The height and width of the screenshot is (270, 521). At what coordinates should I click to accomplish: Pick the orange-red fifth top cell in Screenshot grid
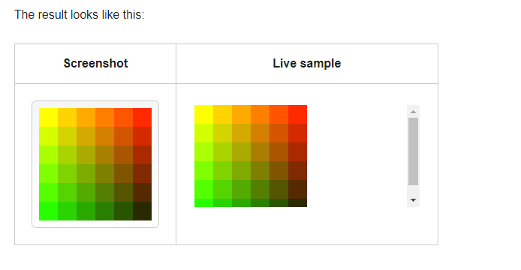[124, 117]
